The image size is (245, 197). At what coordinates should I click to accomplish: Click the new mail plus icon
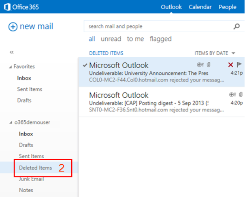[13, 27]
